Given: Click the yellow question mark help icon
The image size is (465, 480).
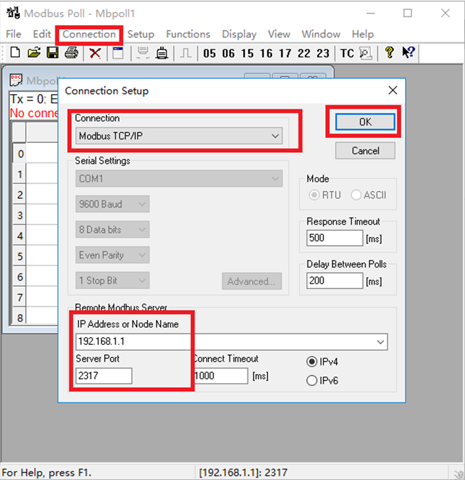Looking at the screenshot, I should point(389,53).
